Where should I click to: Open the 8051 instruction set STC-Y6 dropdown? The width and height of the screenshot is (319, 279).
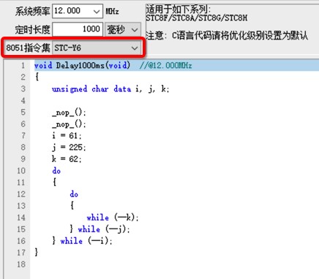tap(97, 48)
